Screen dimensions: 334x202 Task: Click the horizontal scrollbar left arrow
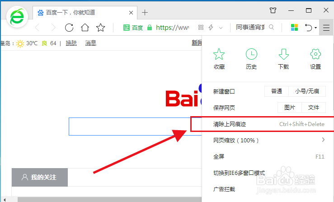[4, 200]
